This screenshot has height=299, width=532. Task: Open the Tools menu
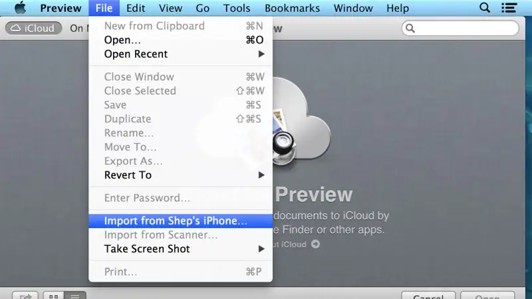pos(237,8)
